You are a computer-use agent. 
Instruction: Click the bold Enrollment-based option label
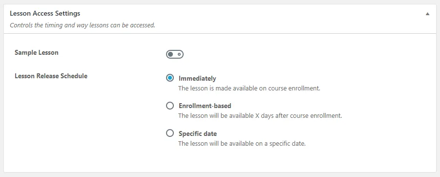[205, 106]
